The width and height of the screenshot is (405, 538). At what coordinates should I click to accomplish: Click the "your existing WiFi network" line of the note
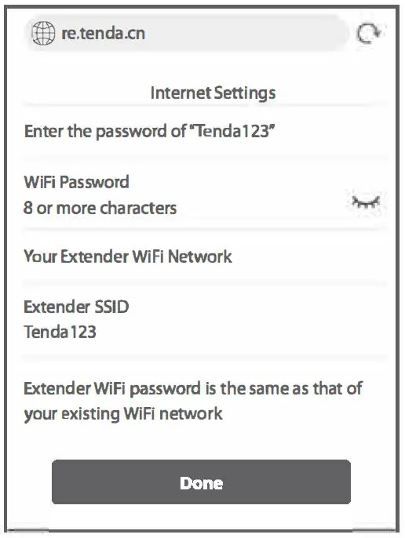(123, 414)
